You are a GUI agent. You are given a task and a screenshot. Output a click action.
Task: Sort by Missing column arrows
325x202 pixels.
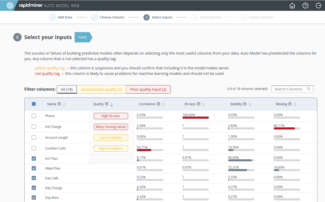[295, 104]
